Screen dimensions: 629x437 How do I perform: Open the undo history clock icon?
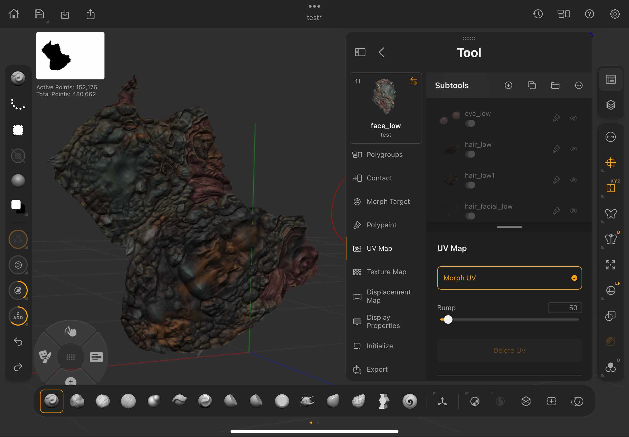click(x=538, y=14)
